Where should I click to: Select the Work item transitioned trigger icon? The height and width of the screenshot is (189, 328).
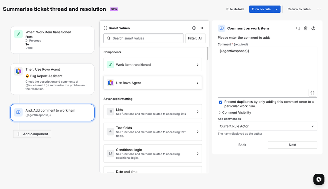(18, 34)
